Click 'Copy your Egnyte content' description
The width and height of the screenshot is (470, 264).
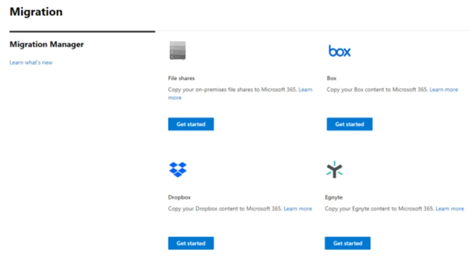pyautogui.click(x=380, y=209)
